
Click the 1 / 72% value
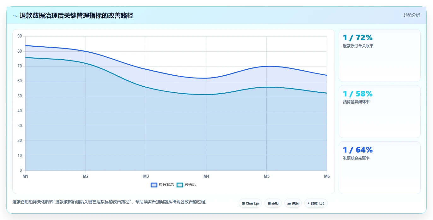[x=358, y=38]
